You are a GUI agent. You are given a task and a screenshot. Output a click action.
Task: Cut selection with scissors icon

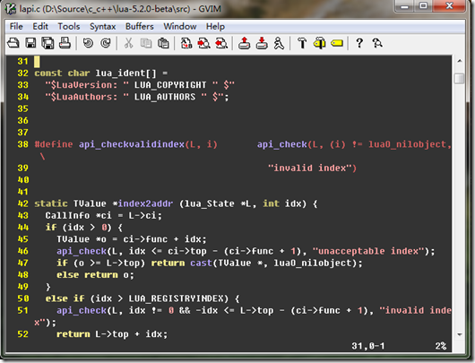click(x=129, y=43)
